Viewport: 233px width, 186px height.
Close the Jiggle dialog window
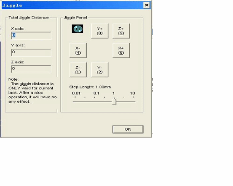(147, 5)
